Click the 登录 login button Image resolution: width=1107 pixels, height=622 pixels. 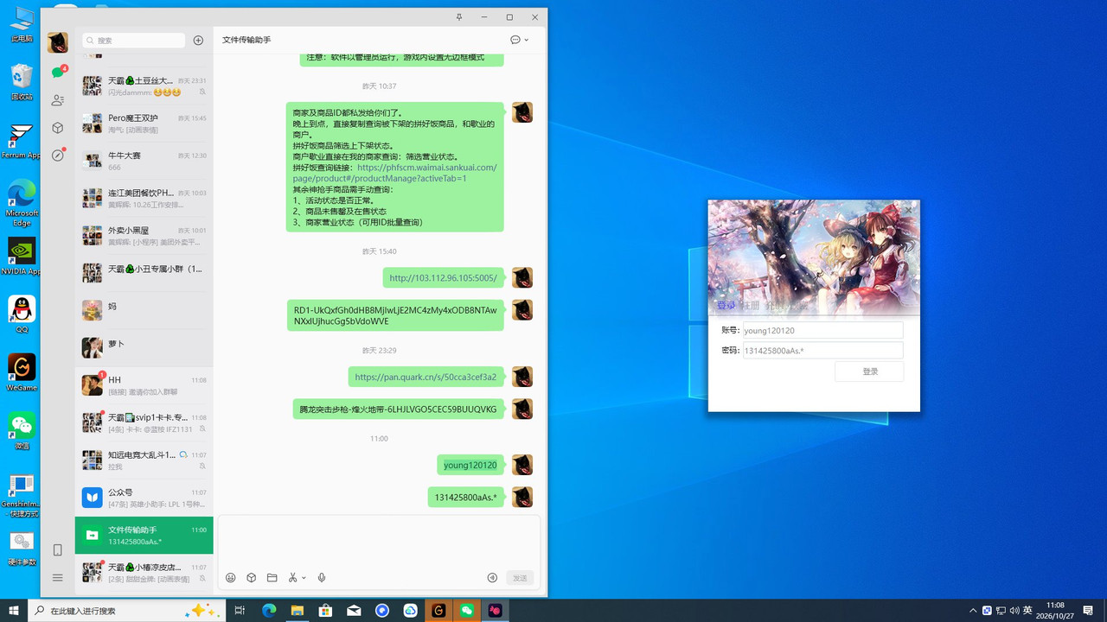click(x=869, y=371)
